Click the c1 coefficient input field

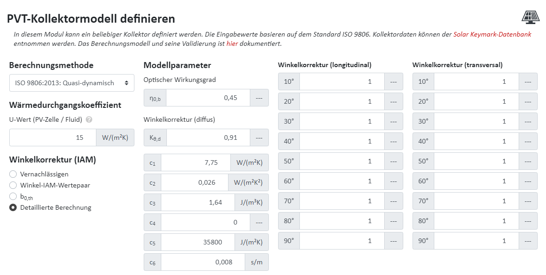point(196,162)
